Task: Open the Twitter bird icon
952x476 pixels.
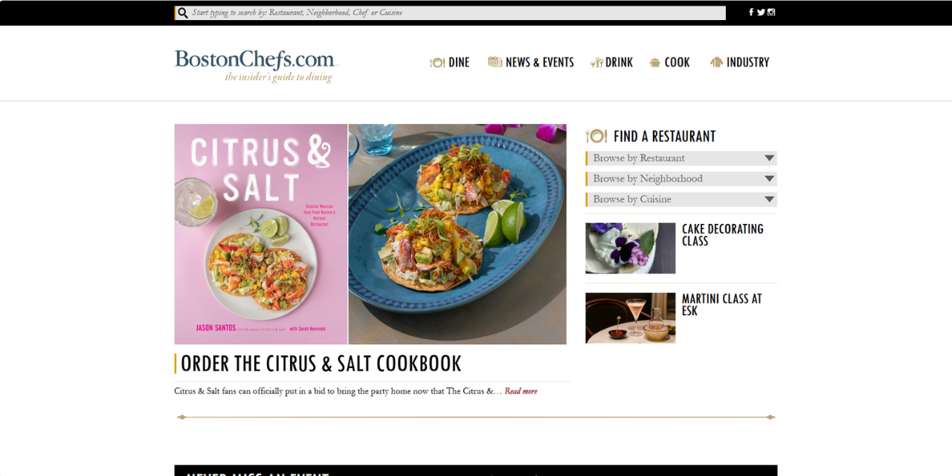Action: (761, 12)
